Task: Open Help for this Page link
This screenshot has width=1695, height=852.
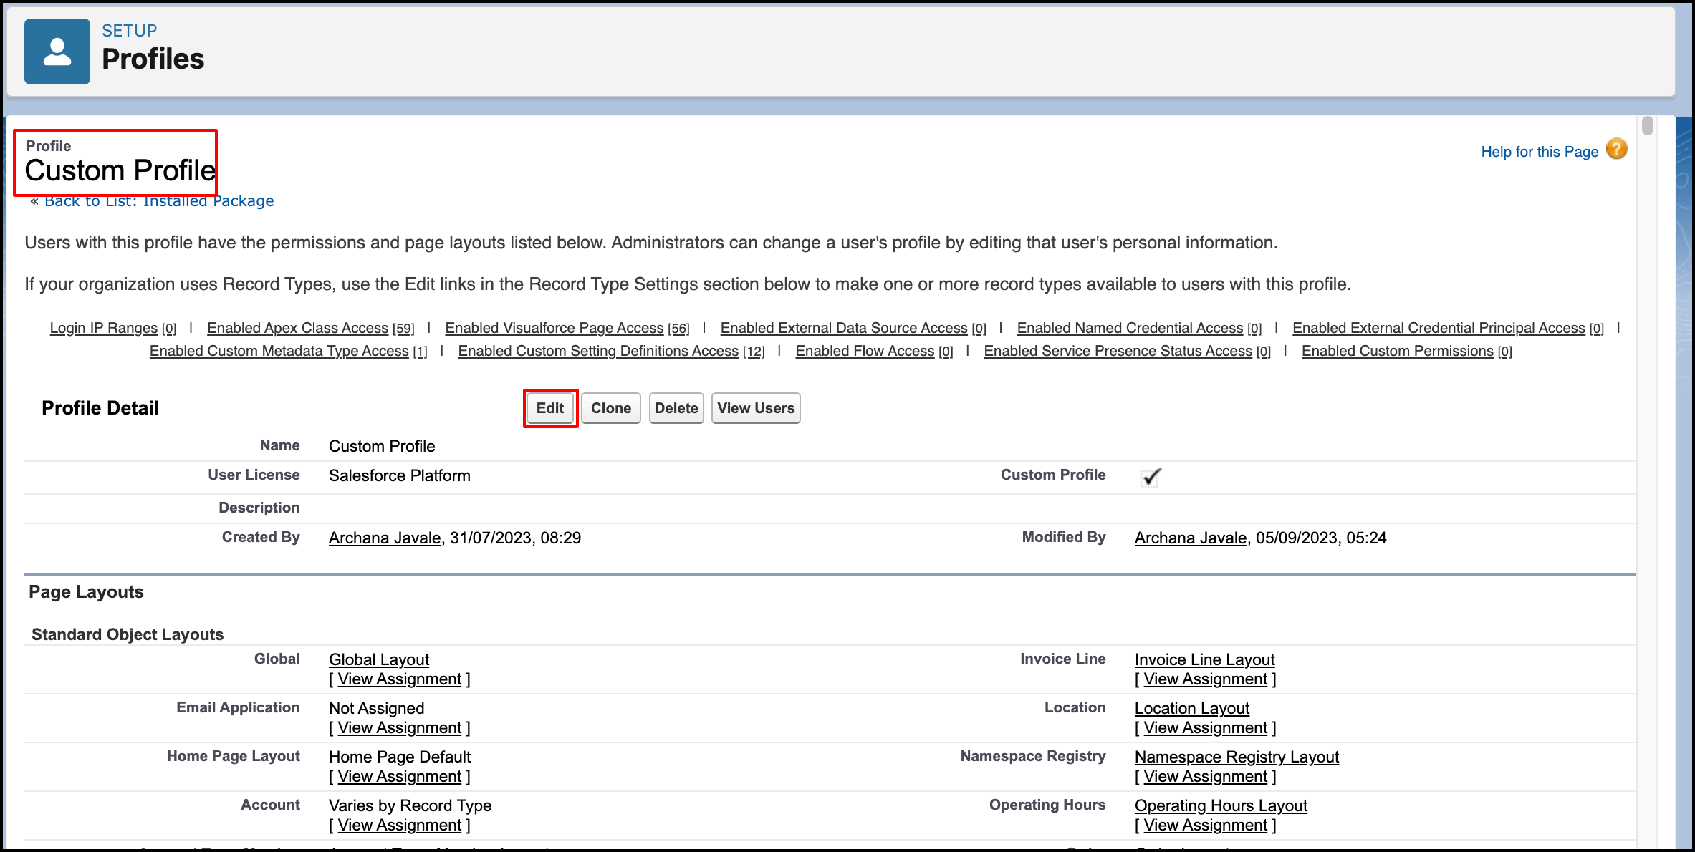Action: [1539, 152]
